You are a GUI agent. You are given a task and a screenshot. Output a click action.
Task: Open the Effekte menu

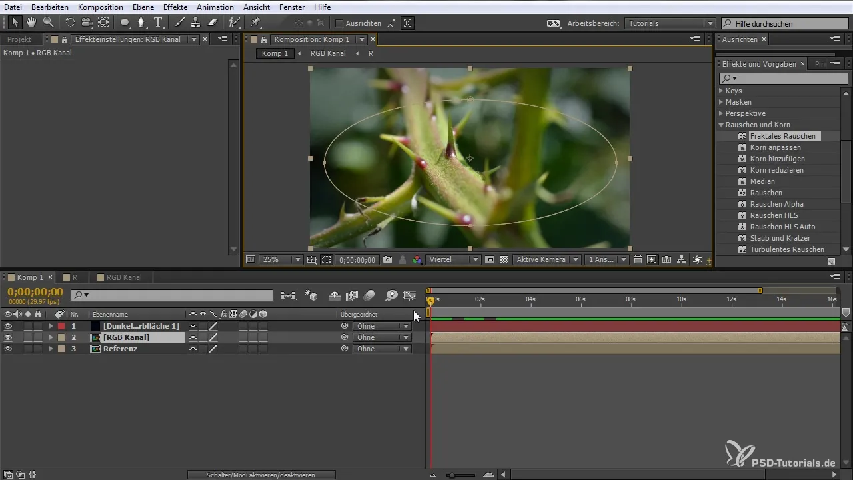(x=175, y=7)
